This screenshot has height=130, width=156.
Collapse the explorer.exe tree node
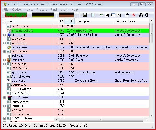pos(4,35)
